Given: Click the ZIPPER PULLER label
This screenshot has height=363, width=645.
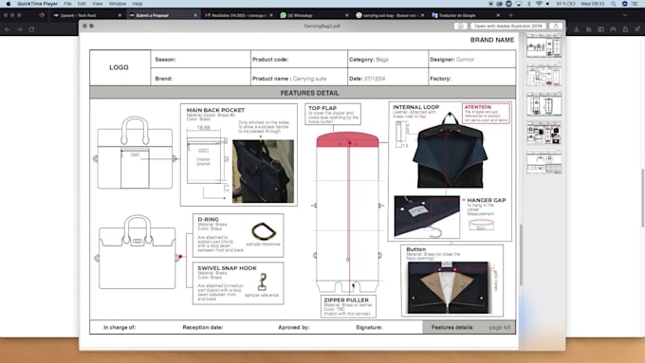Looking at the screenshot, I should (346, 300).
